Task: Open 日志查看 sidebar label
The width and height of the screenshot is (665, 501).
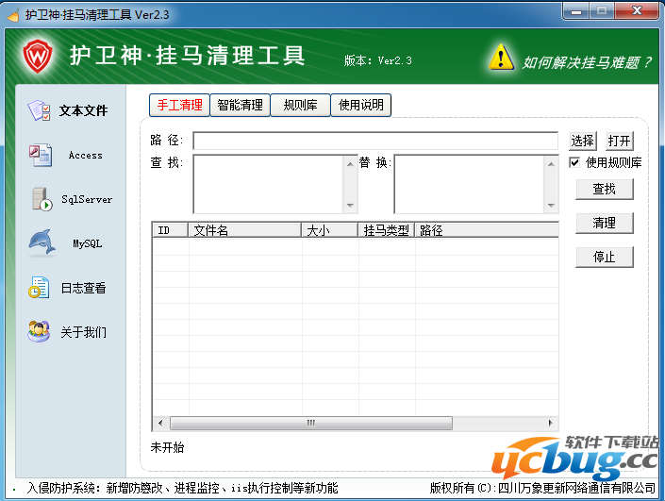Action: [x=84, y=288]
